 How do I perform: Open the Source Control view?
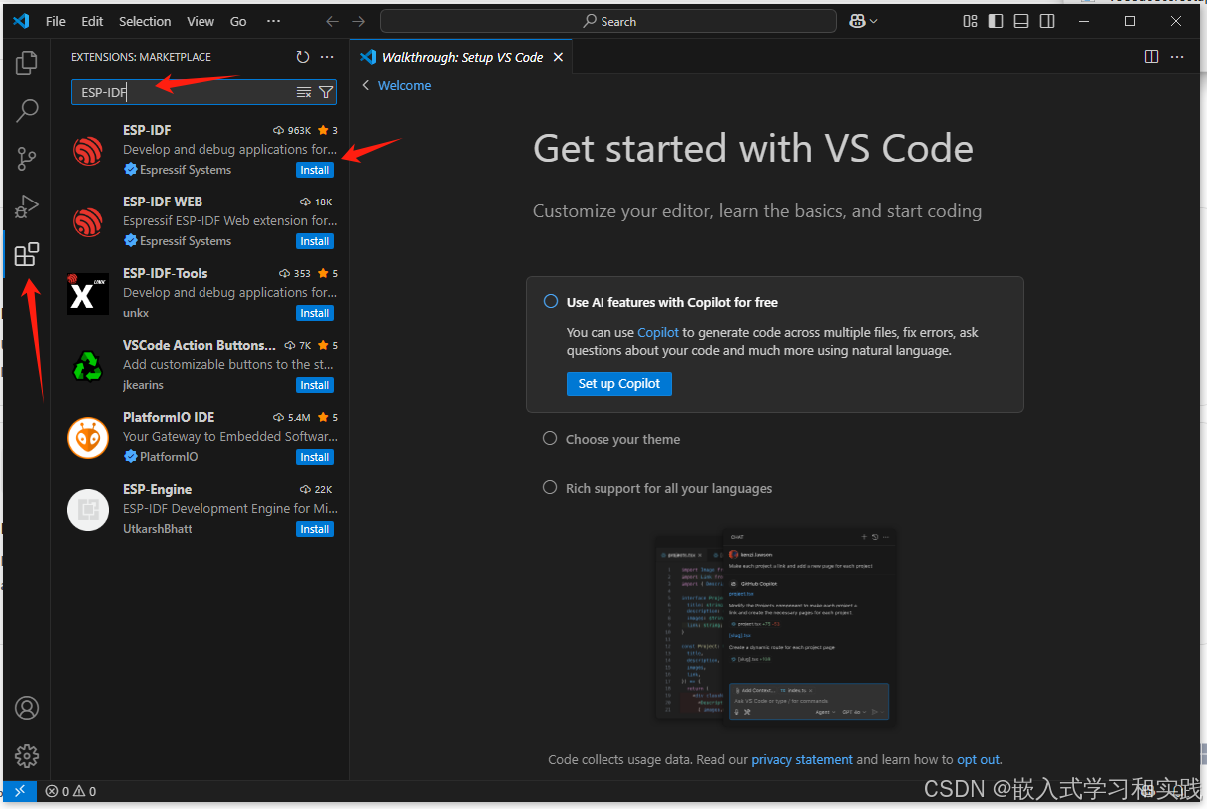(x=27, y=158)
